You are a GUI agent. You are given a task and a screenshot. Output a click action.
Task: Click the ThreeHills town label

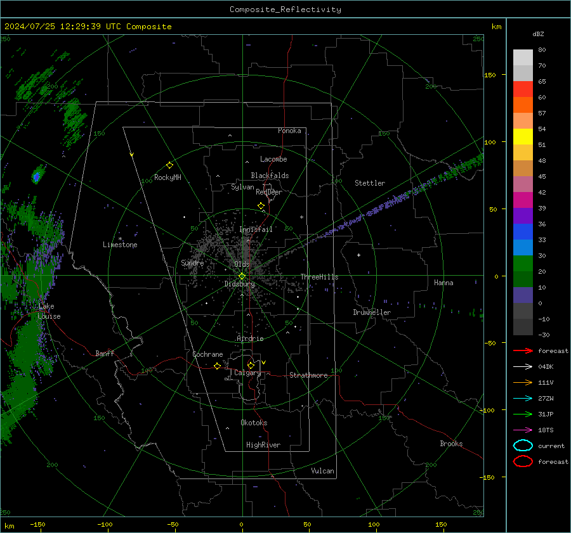pyautogui.click(x=319, y=277)
